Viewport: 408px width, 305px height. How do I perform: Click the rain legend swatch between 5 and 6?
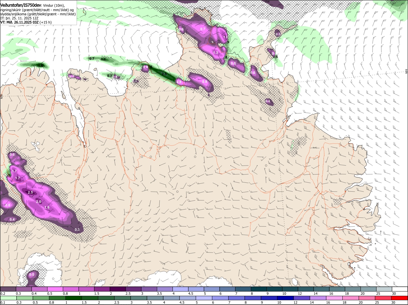pyautogui.click(x=204, y=298)
